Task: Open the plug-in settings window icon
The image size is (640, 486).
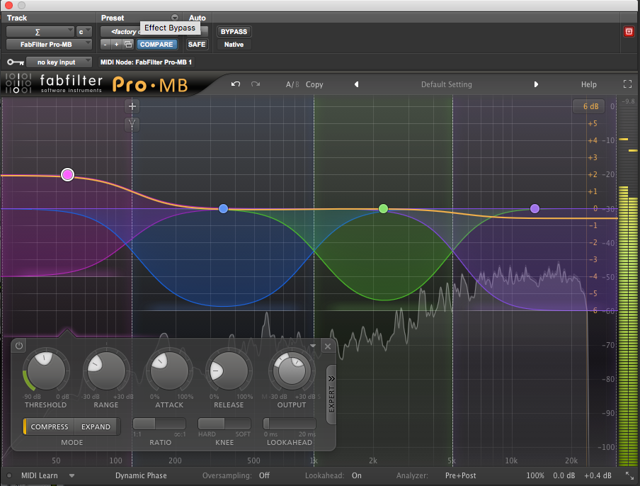Action: (x=127, y=45)
